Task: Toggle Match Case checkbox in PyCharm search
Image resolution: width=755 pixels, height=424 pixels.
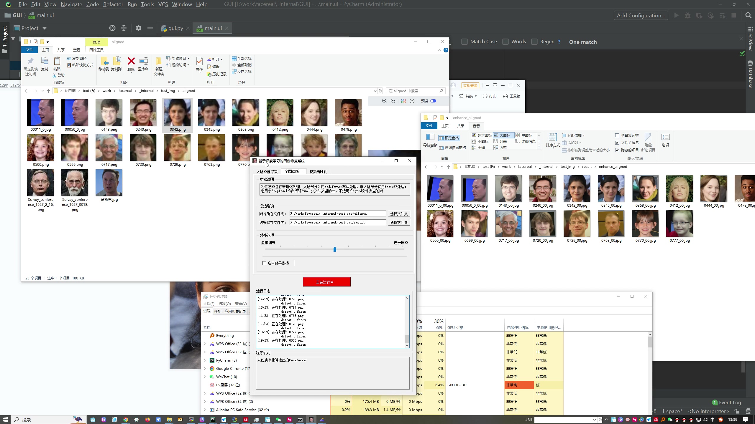Action: pyautogui.click(x=465, y=42)
